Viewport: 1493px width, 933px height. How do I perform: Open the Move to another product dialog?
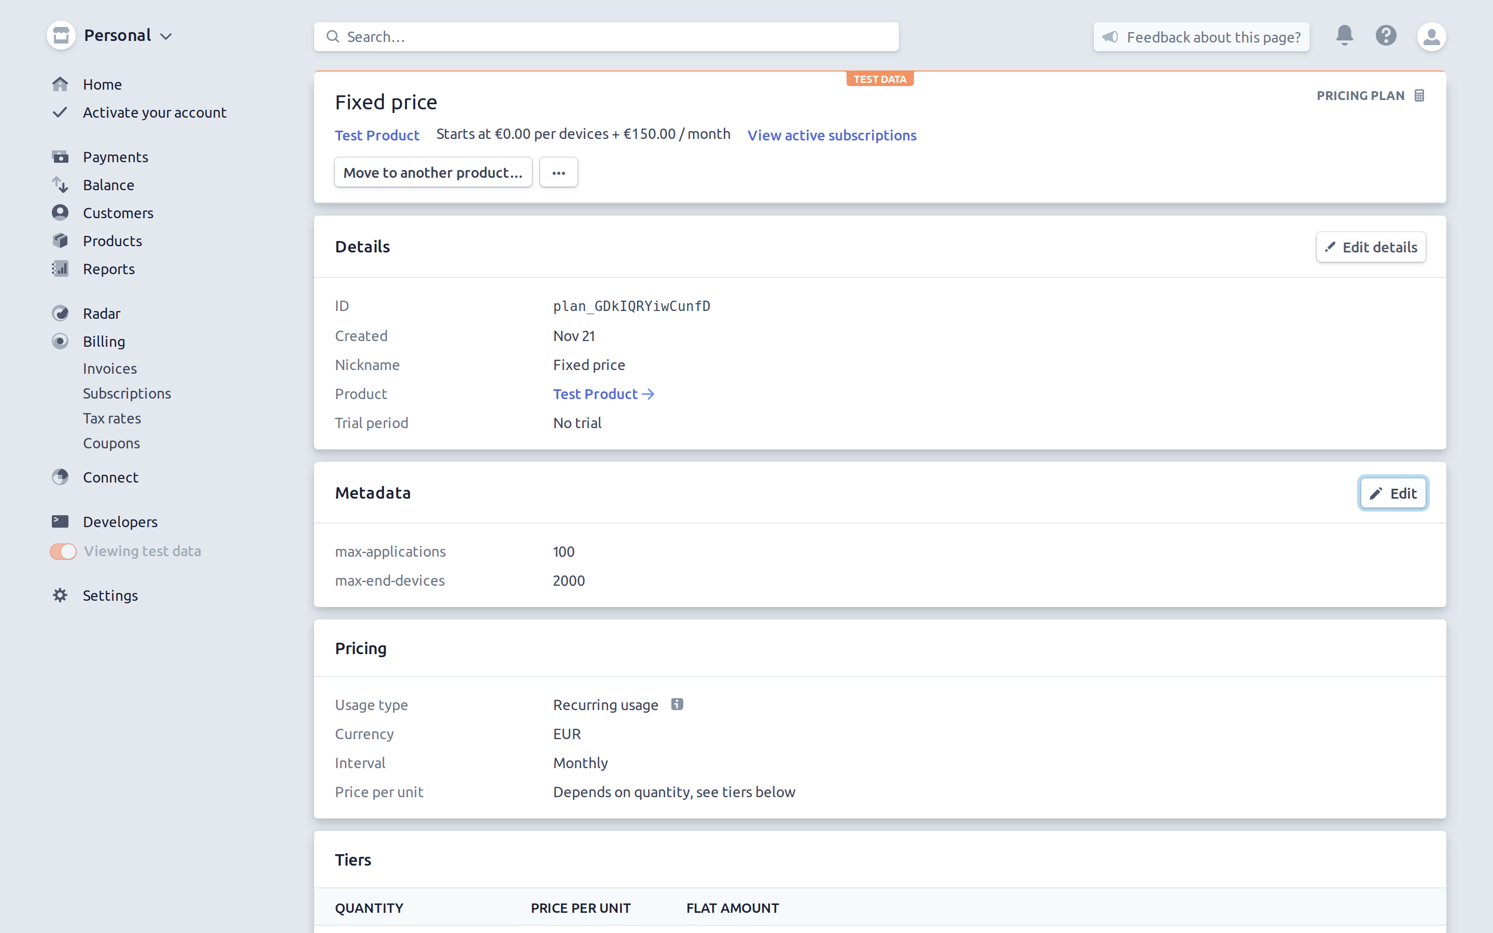click(x=432, y=173)
